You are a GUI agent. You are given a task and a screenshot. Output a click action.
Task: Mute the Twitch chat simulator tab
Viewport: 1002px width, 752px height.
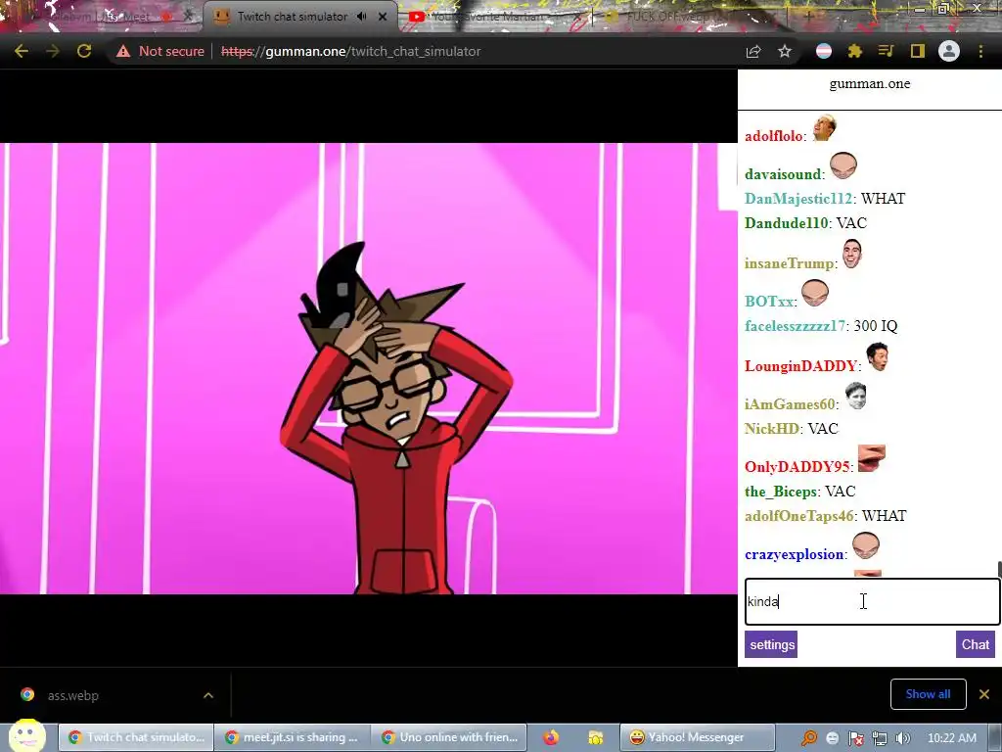[362, 17]
